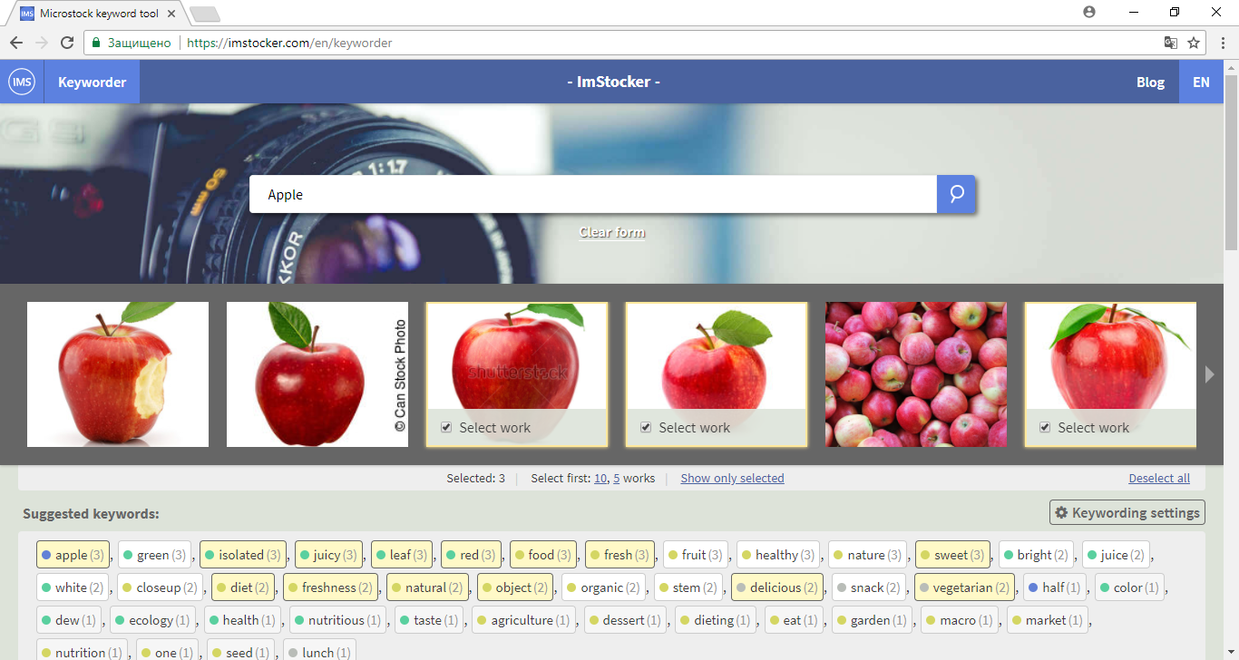
Task: Switch to Microstock keyword tool tab
Action: [x=99, y=14]
